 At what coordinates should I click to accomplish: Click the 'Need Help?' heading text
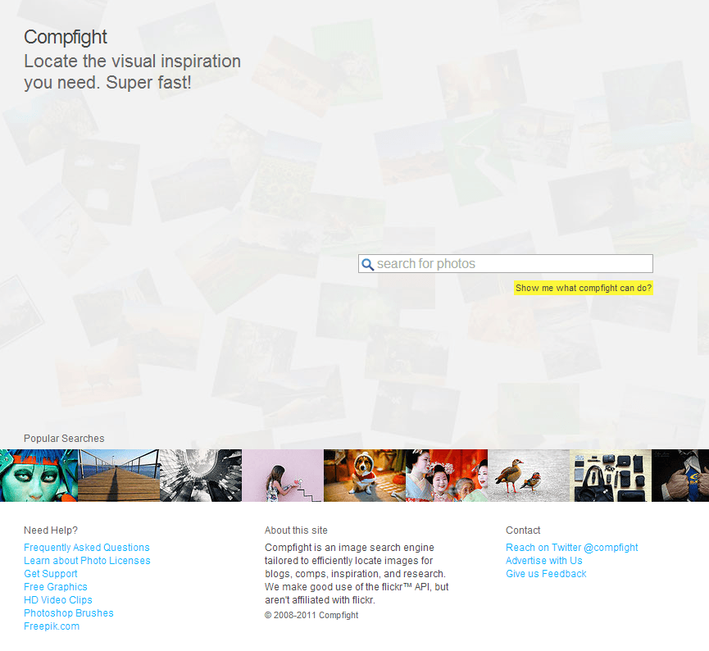51,530
